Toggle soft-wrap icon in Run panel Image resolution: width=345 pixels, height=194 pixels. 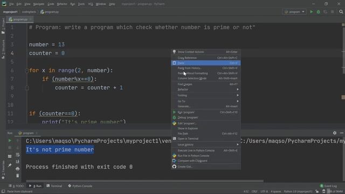[18, 155]
